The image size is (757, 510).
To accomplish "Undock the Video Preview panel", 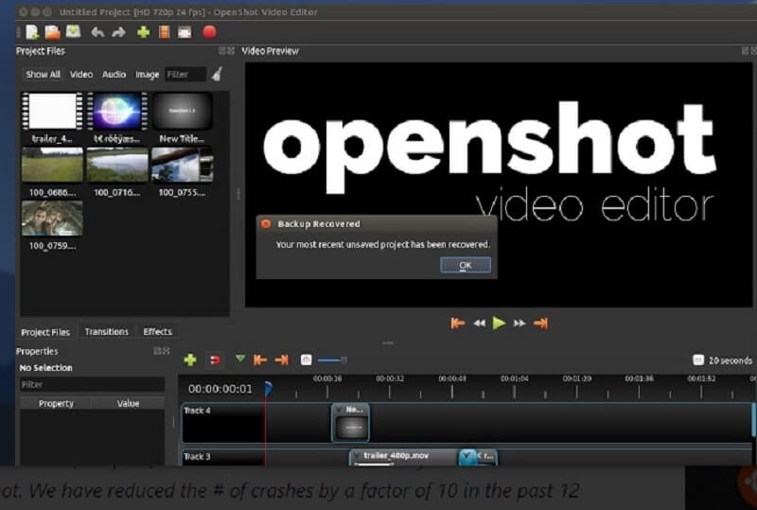I will pyautogui.click(x=745, y=51).
